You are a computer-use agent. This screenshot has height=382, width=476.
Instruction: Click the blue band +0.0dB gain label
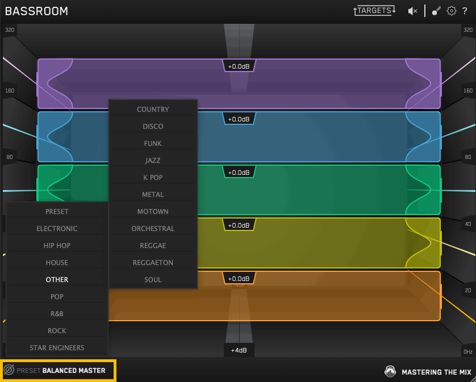(239, 119)
